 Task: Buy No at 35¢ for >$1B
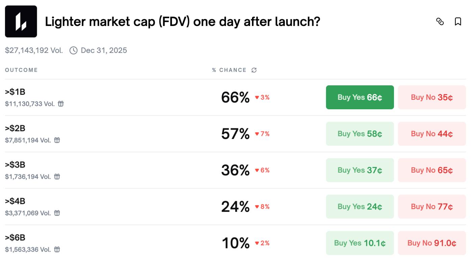click(x=432, y=97)
